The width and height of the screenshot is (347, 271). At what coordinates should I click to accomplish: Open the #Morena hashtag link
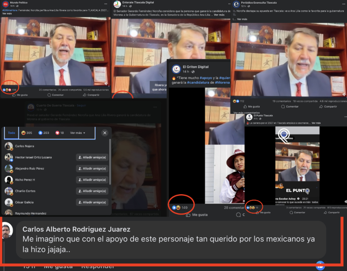point(222,82)
